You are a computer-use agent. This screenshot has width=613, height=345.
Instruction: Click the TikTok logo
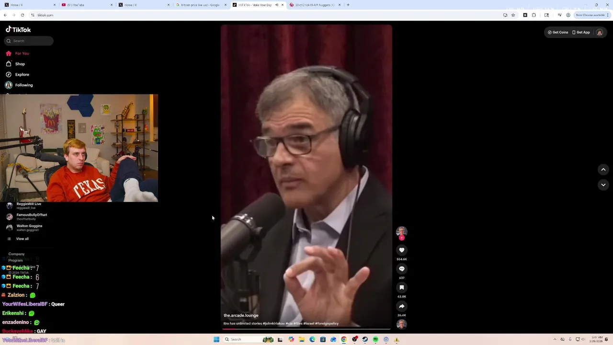click(x=18, y=30)
